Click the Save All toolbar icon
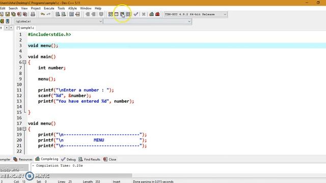This screenshot has height=183, width=326. (x=13, y=14)
